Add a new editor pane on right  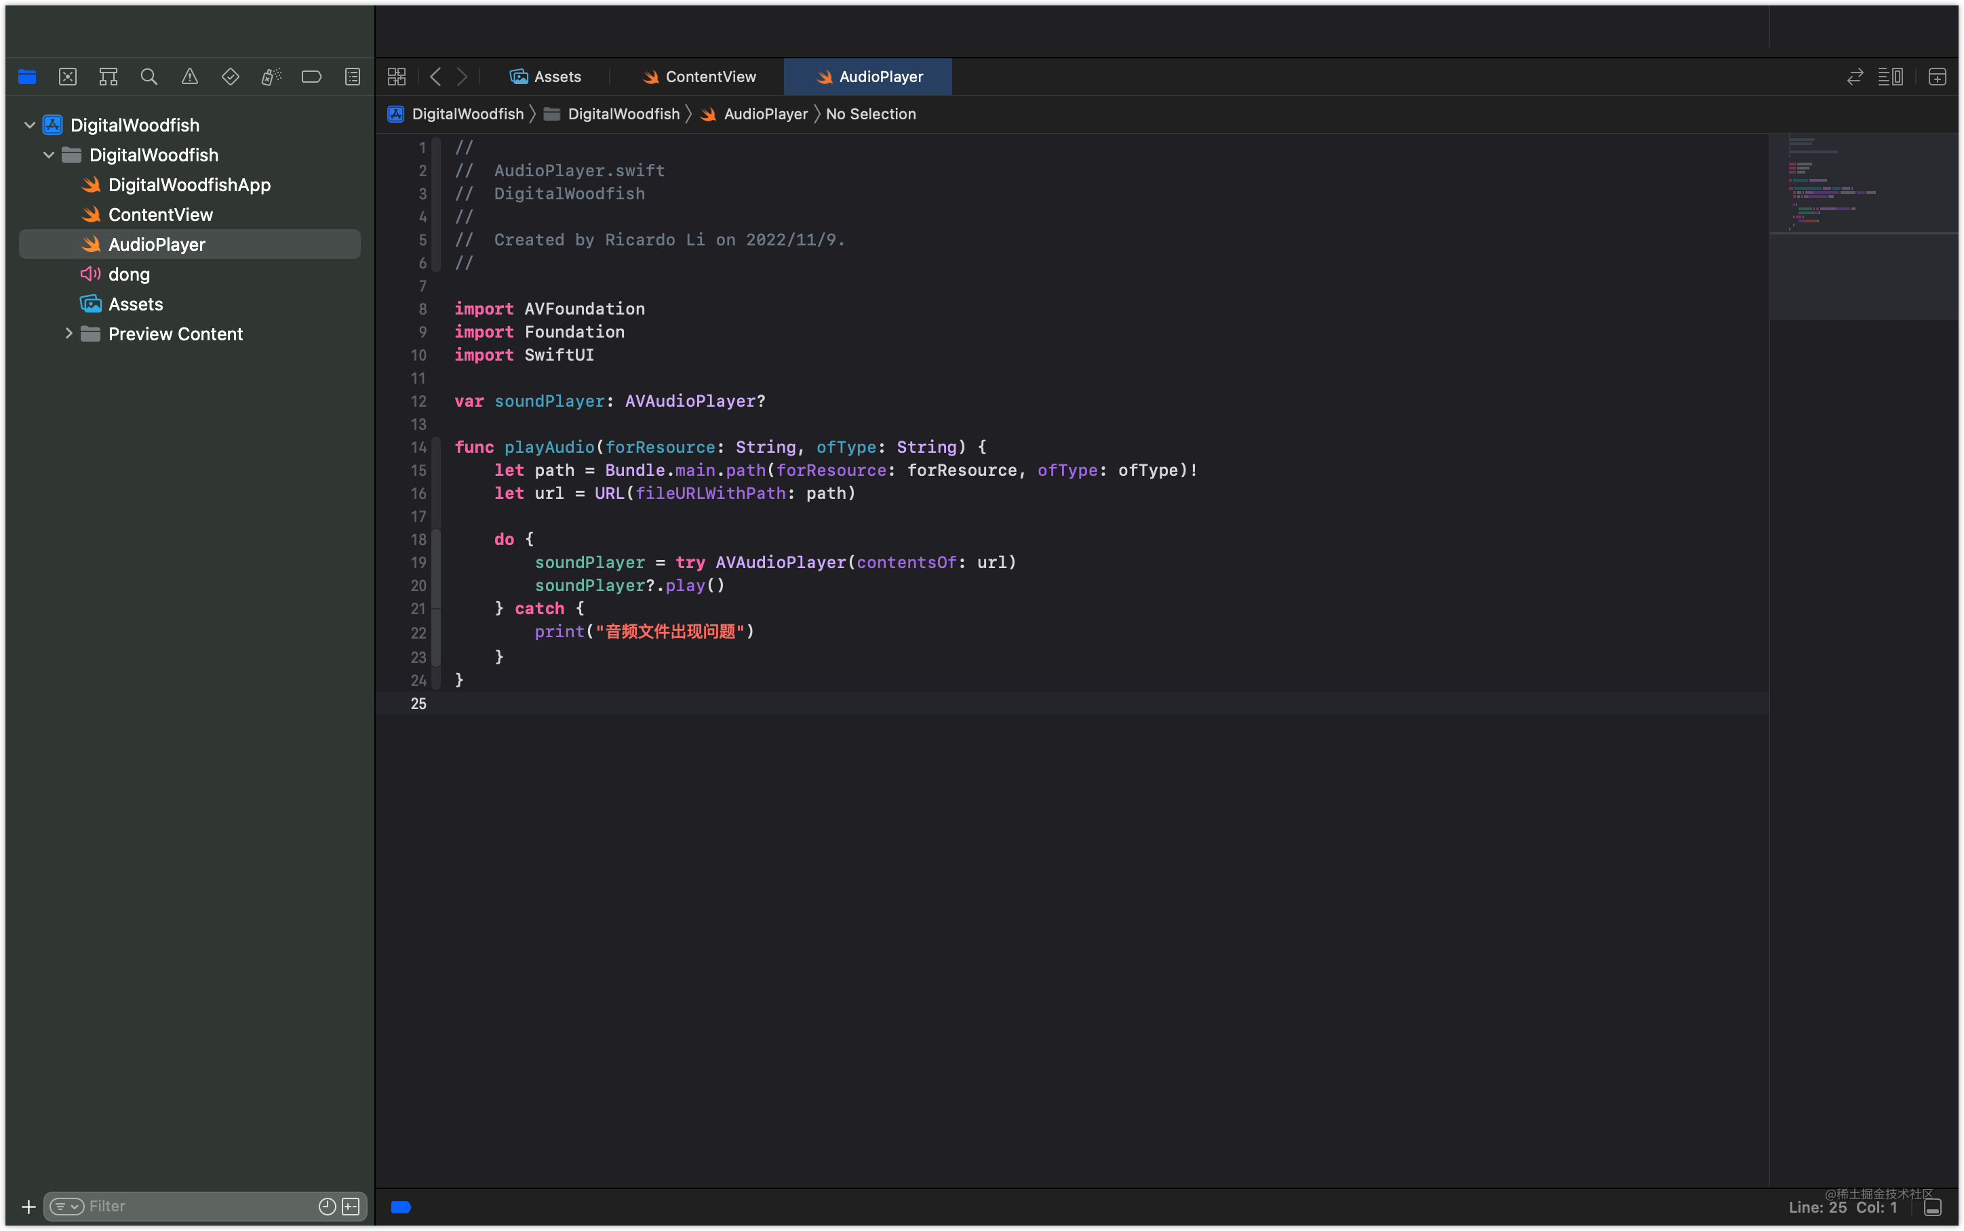point(1937,77)
